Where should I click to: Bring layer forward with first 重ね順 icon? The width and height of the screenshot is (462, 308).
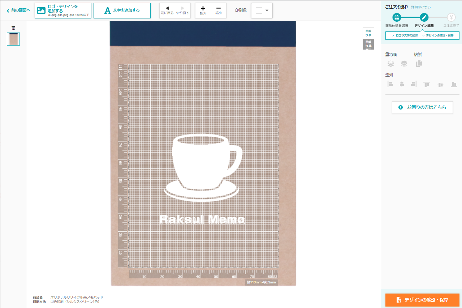coord(390,64)
